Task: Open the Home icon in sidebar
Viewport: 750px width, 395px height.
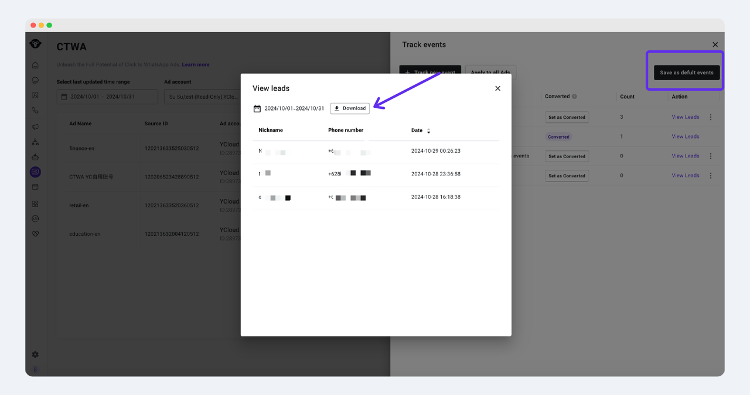Action: [x=35, y=65]
